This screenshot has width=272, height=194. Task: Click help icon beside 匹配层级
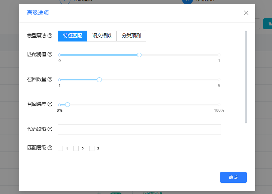50,148
